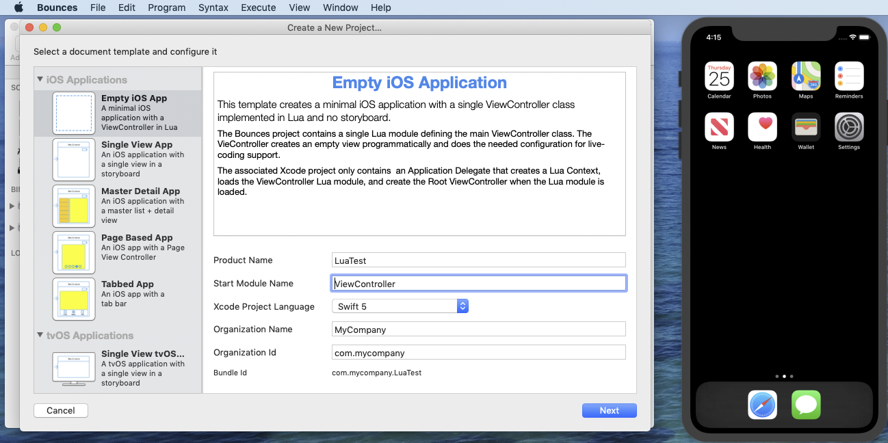Pick the Master Detail App template icon
Viewport: 888px width, 443px height.
click(74, 206)
